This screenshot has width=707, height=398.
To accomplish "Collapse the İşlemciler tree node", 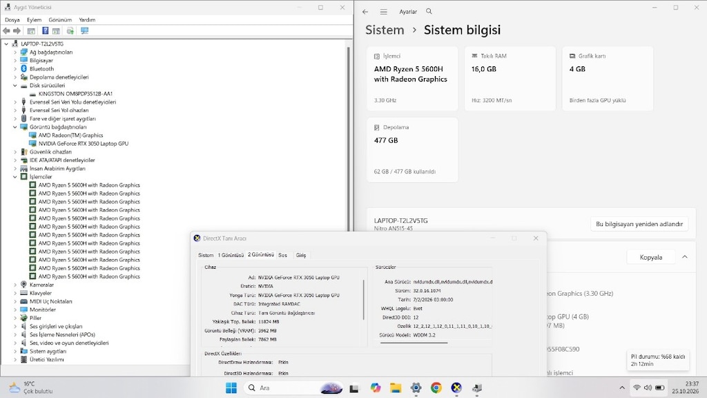I will [x=15, y=177].
